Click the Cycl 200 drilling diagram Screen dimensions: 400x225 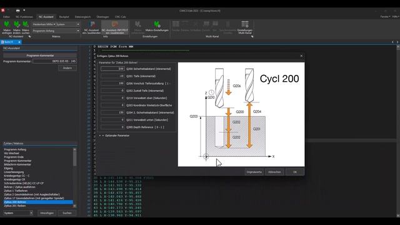tap(241, 114)
